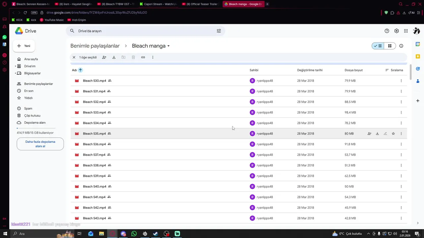Clear the selection with X icon

tap(74, 57)
